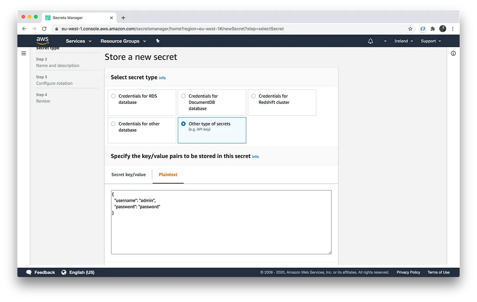Click the AWS logo home icon
Viewport: 477px width, 302px height.
[x=42, y=40]
